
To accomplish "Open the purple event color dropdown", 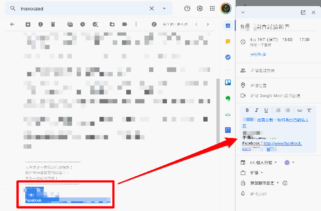I will point(290,163).
